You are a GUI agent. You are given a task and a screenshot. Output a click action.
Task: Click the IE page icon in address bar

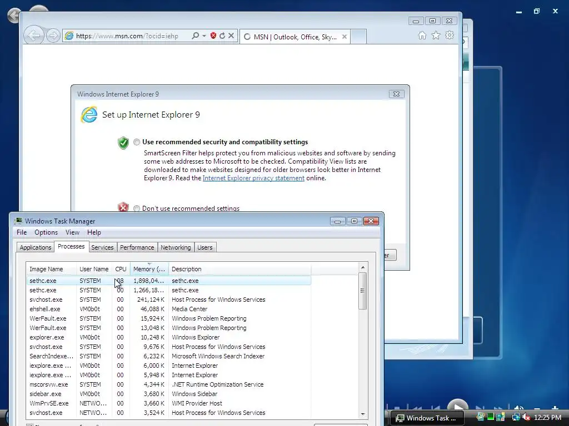(69, 35)
